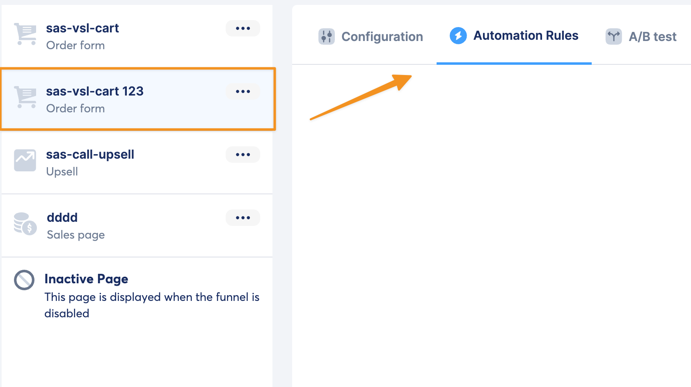Image resolution: width=691 pixels, height=387 pixels.
Task: Click the cart icon for sas-vsl-cart 123
Action: [x=25, y=97]
